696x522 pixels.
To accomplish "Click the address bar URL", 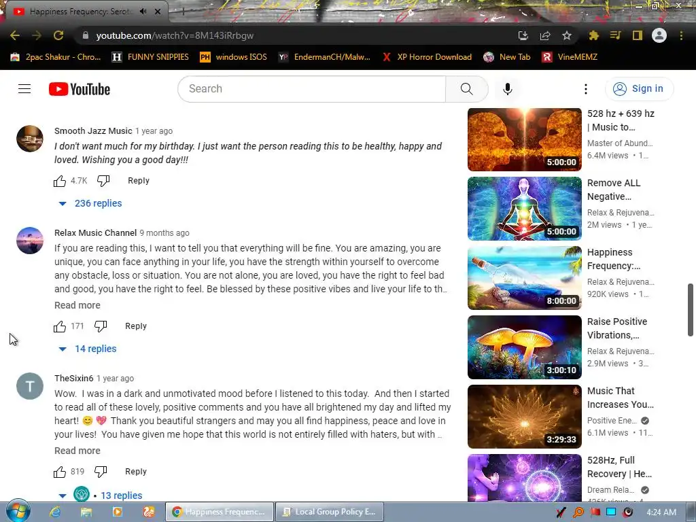I will coord(175,35).
